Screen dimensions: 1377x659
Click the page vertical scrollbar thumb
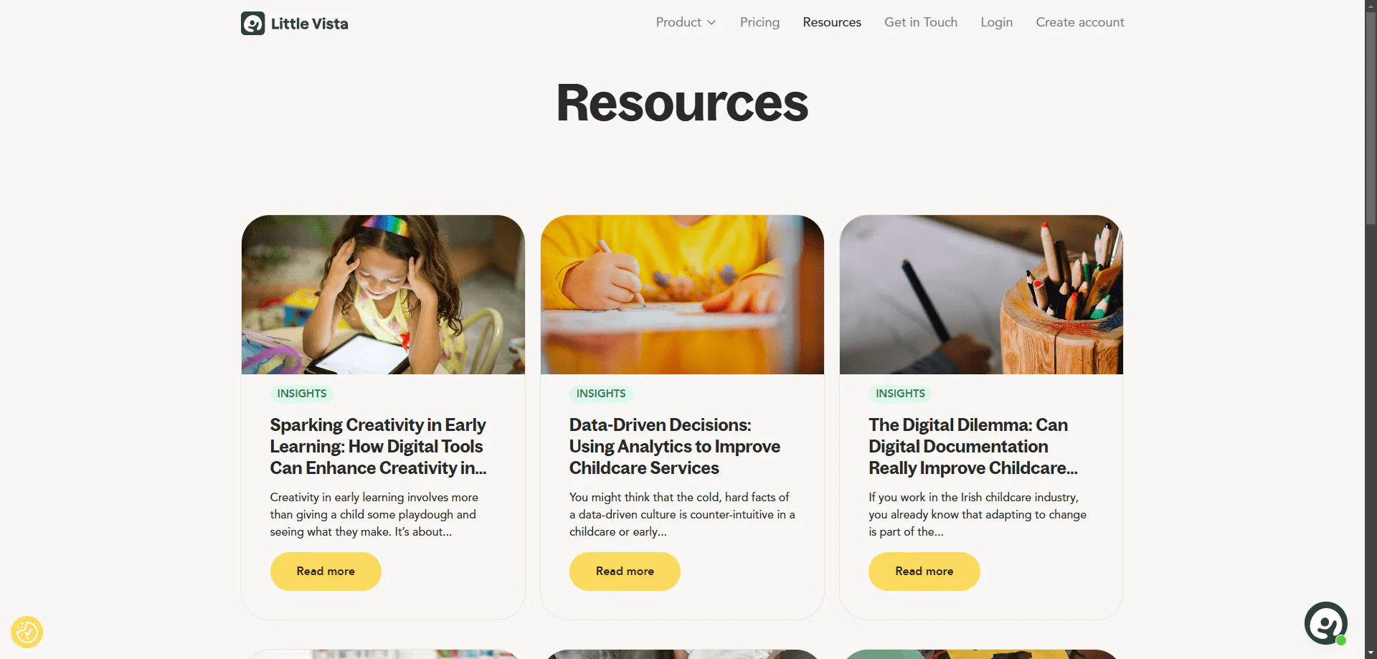point(1371,118)
